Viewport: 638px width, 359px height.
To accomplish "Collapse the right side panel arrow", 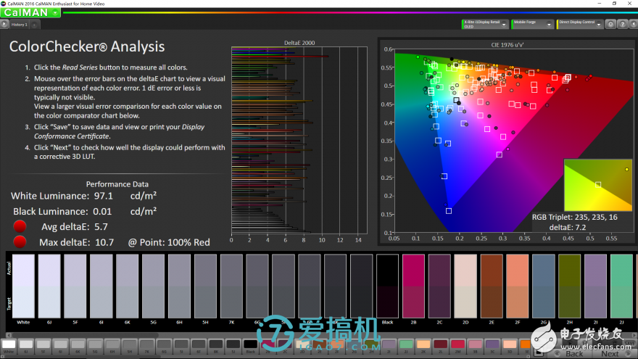I will point(632,25).
